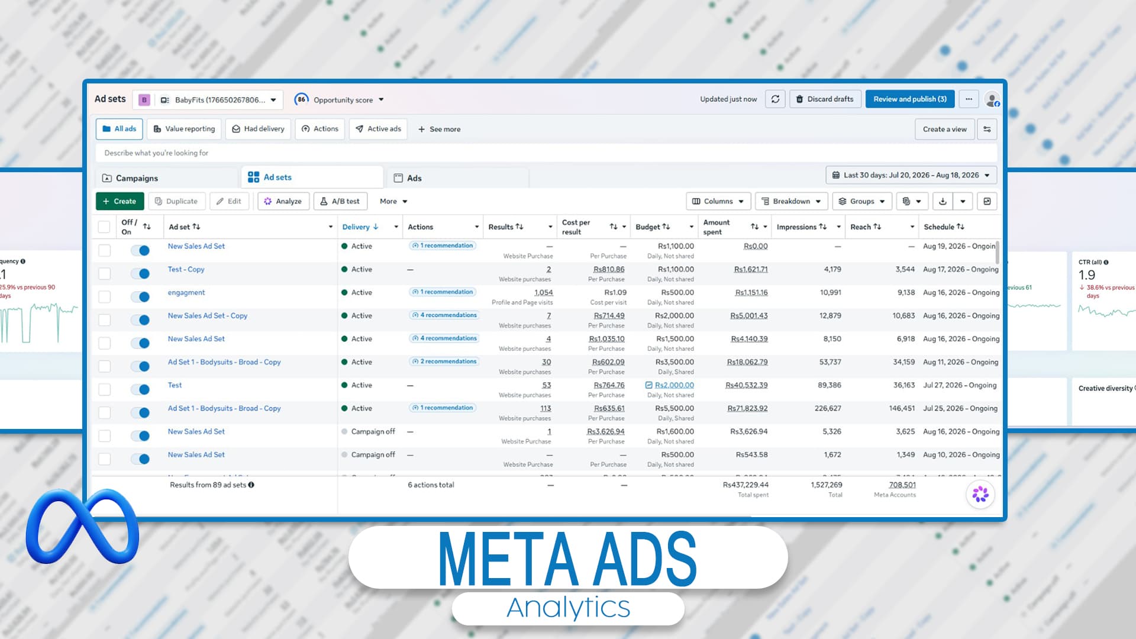This screenshot has width=1136, height=639.
Task: Click Review and publish (3)
Action: [910, 99]
